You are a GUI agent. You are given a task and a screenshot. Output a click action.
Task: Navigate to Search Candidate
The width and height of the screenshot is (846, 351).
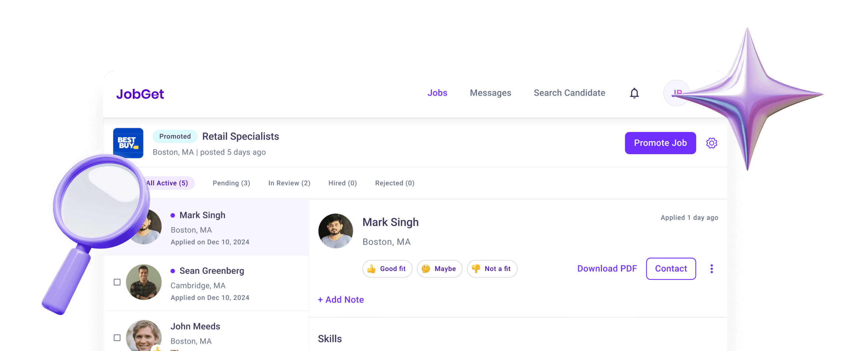(569, 93)
